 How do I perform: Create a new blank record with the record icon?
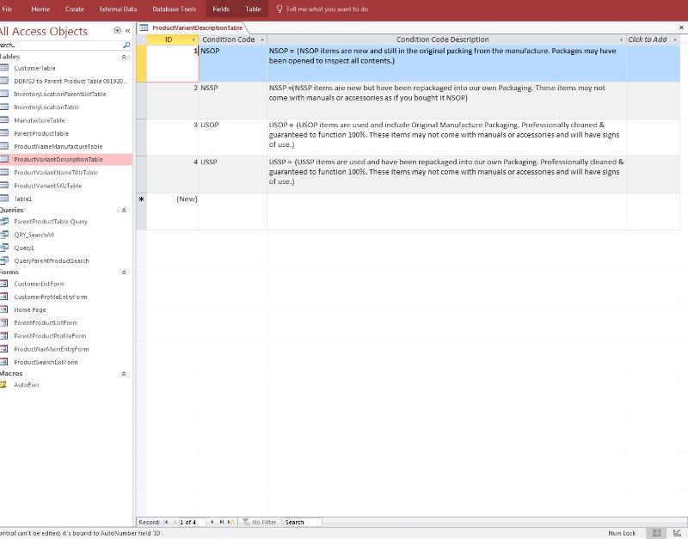(230, 522)
